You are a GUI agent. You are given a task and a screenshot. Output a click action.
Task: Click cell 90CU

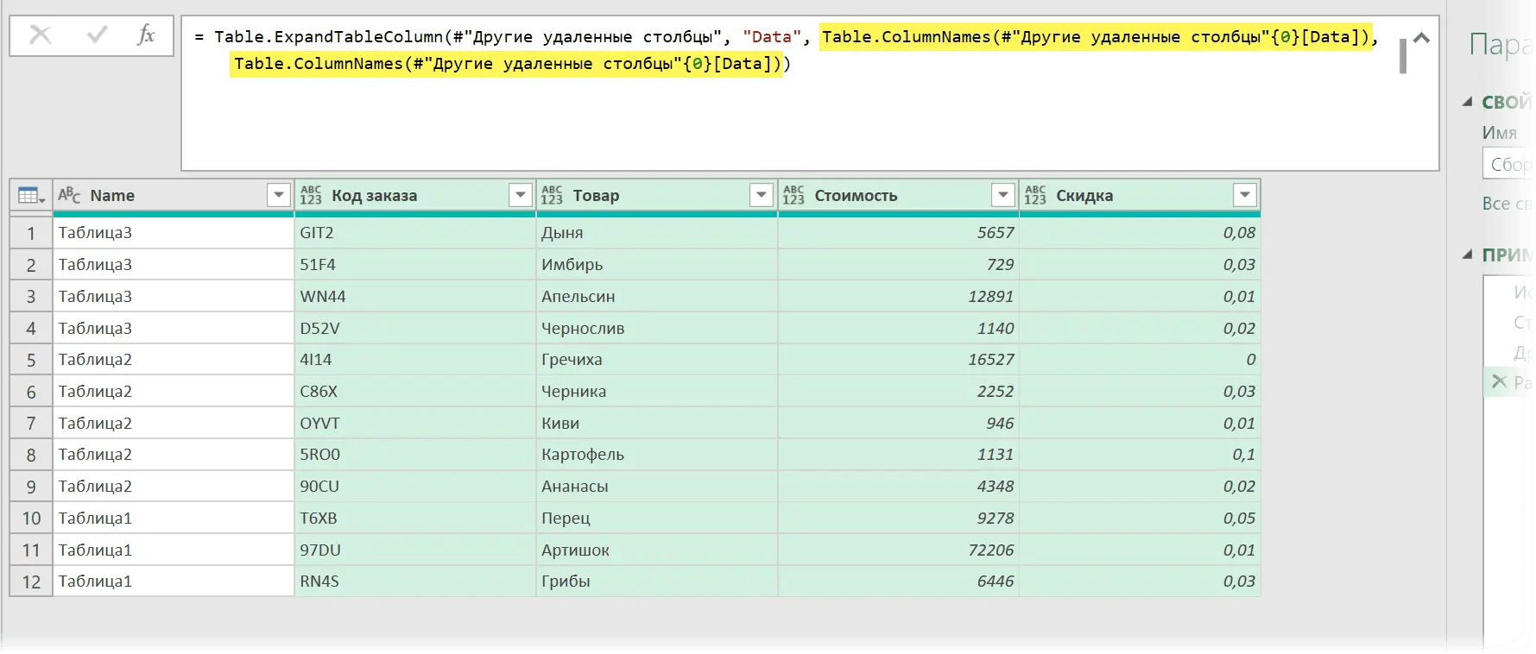click(x=415, y=487)
